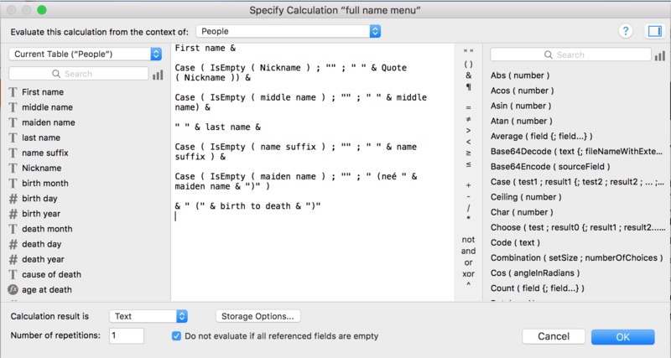The image size is (671, 358).
Task: Insert the 'not' logical operator
Action: point(468,240)
